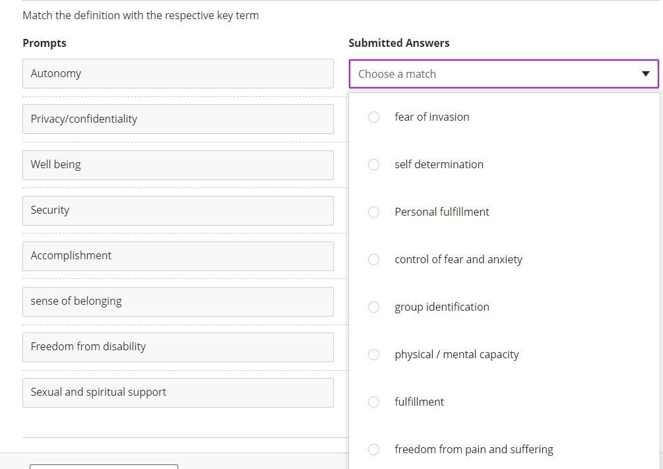Image resolution: width=663 pixels, height=469 pixels.
Task: Choose 'self determination' radio option
Action: (373, 164)
